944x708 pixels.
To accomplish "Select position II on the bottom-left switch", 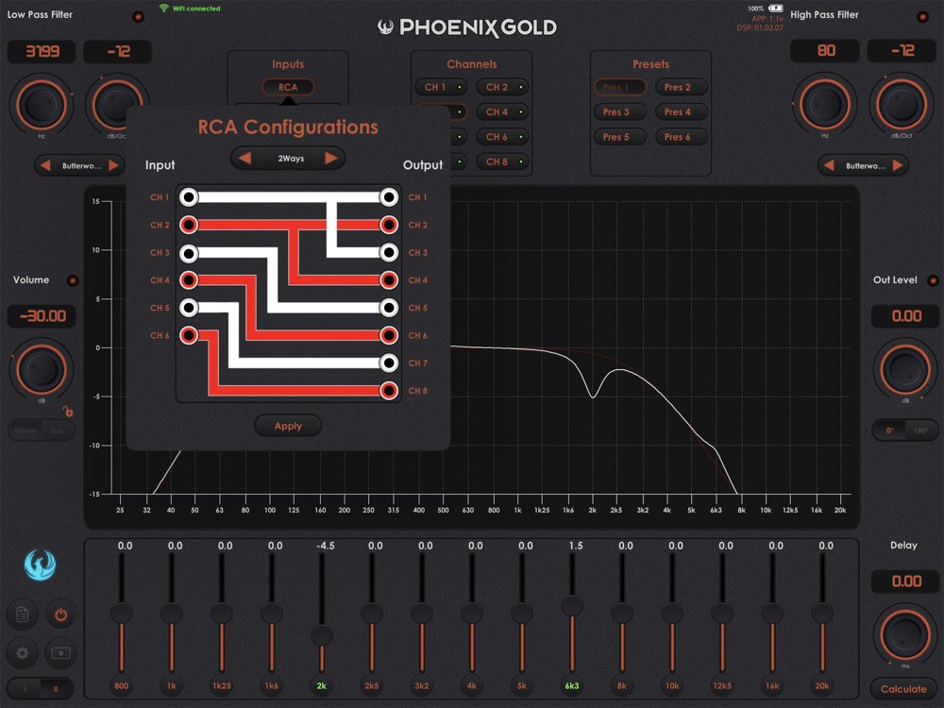I will coord(57,688).
